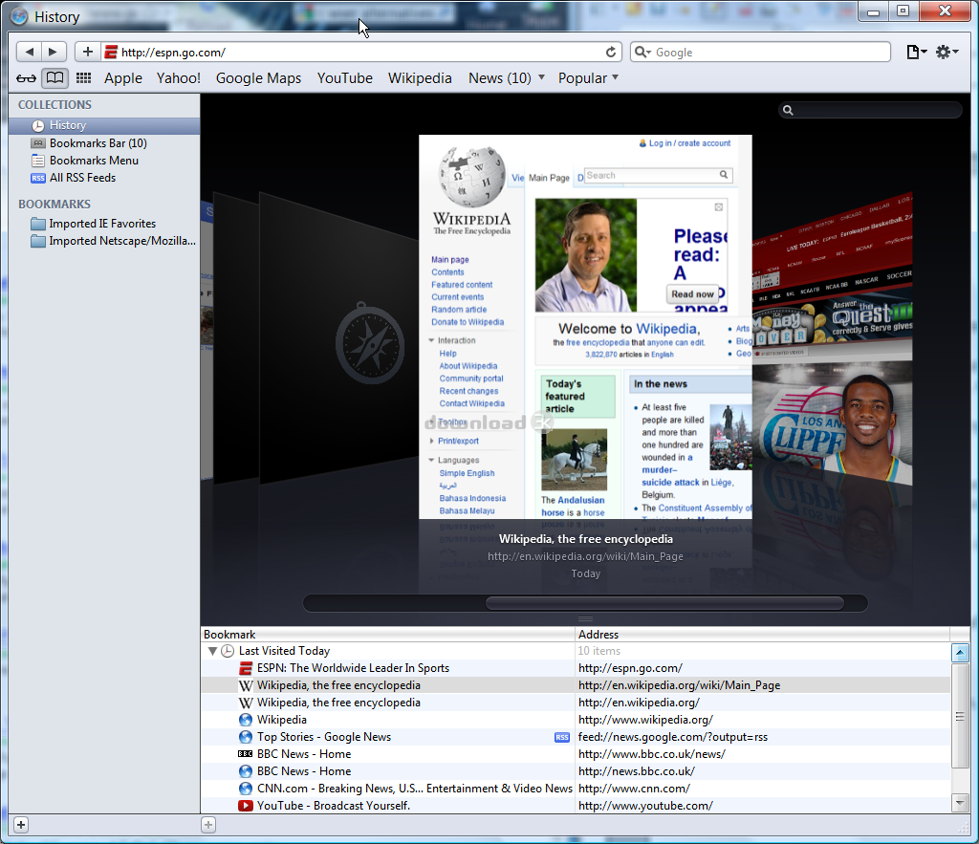The height and width of the screenshot is (844, 979).
Task: Click the RSS icon beside All RSS Feeds
Action: [x=38, y=178]
